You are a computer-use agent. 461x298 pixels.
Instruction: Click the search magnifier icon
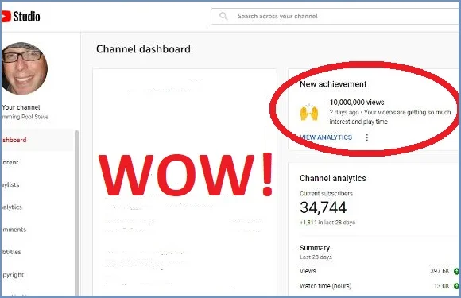click(x=223, y=16)
